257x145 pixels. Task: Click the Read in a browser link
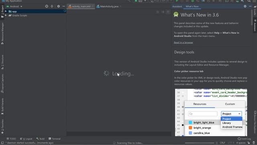pos(184,42)
